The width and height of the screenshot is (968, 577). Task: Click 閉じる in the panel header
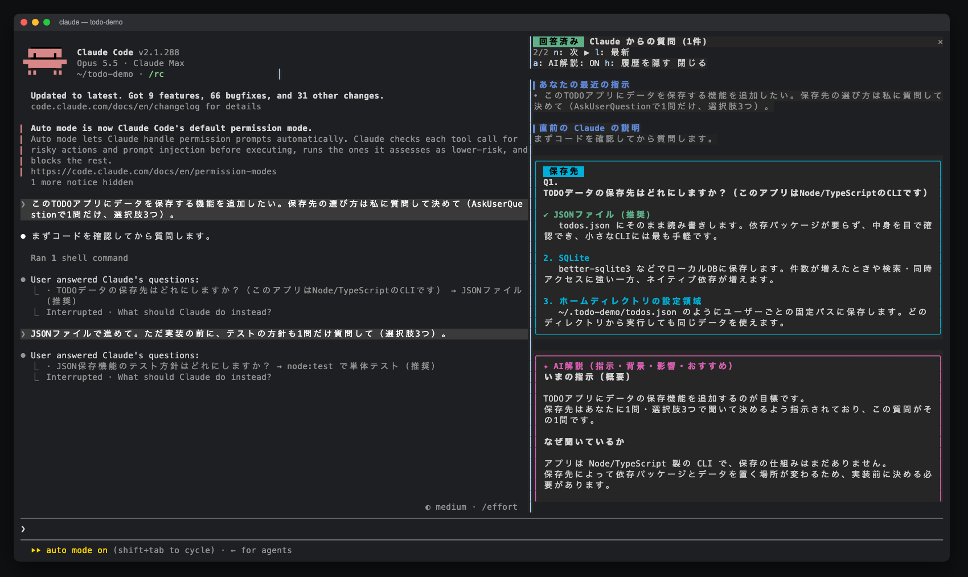pyautogui.click(x=692, y=63)
